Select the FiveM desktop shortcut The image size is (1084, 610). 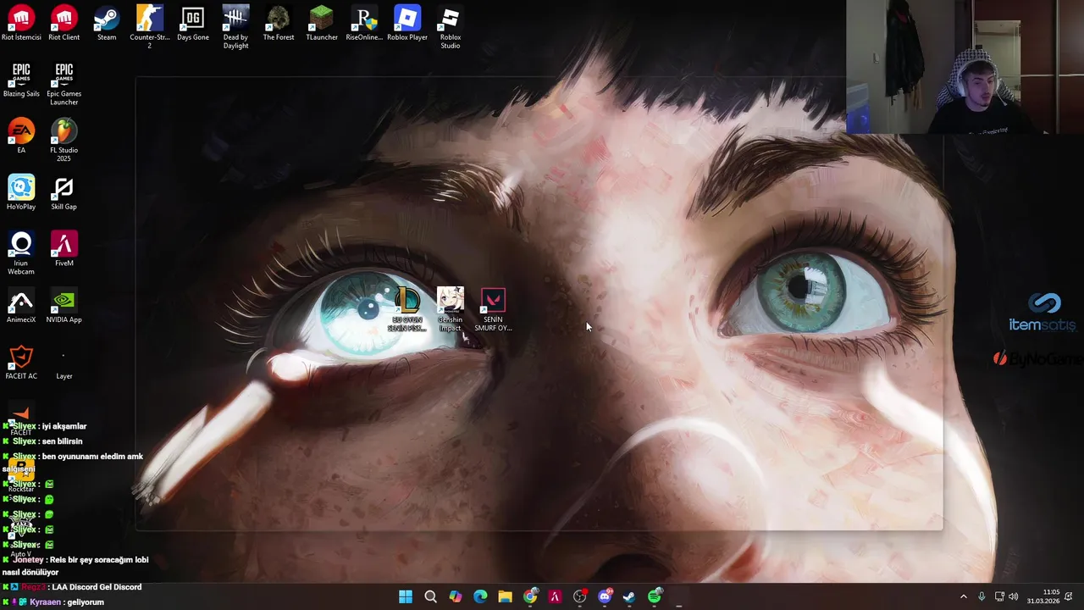click(64, 249)
